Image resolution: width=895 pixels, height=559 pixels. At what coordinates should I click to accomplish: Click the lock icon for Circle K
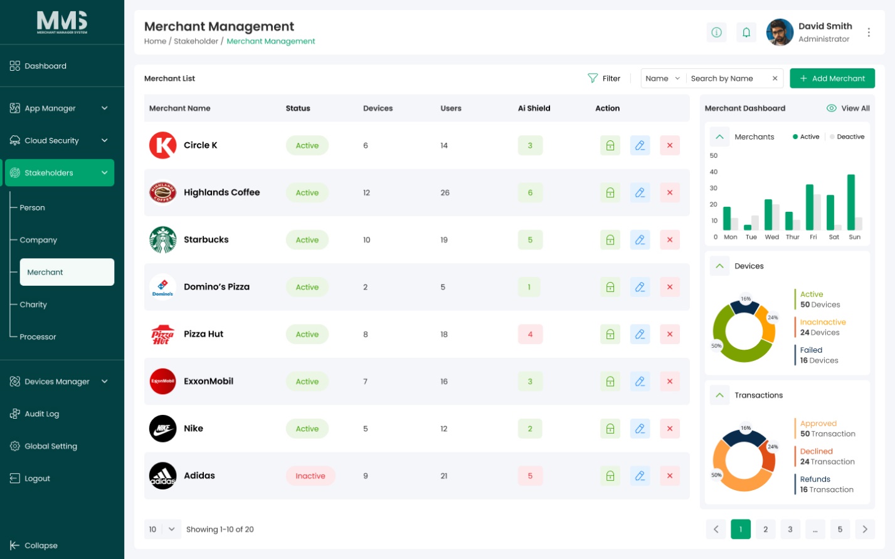(610, 145)
